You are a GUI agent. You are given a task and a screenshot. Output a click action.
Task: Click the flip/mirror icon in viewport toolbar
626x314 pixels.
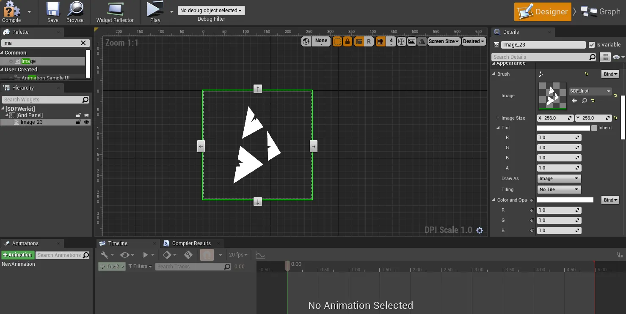click(422, 41)
